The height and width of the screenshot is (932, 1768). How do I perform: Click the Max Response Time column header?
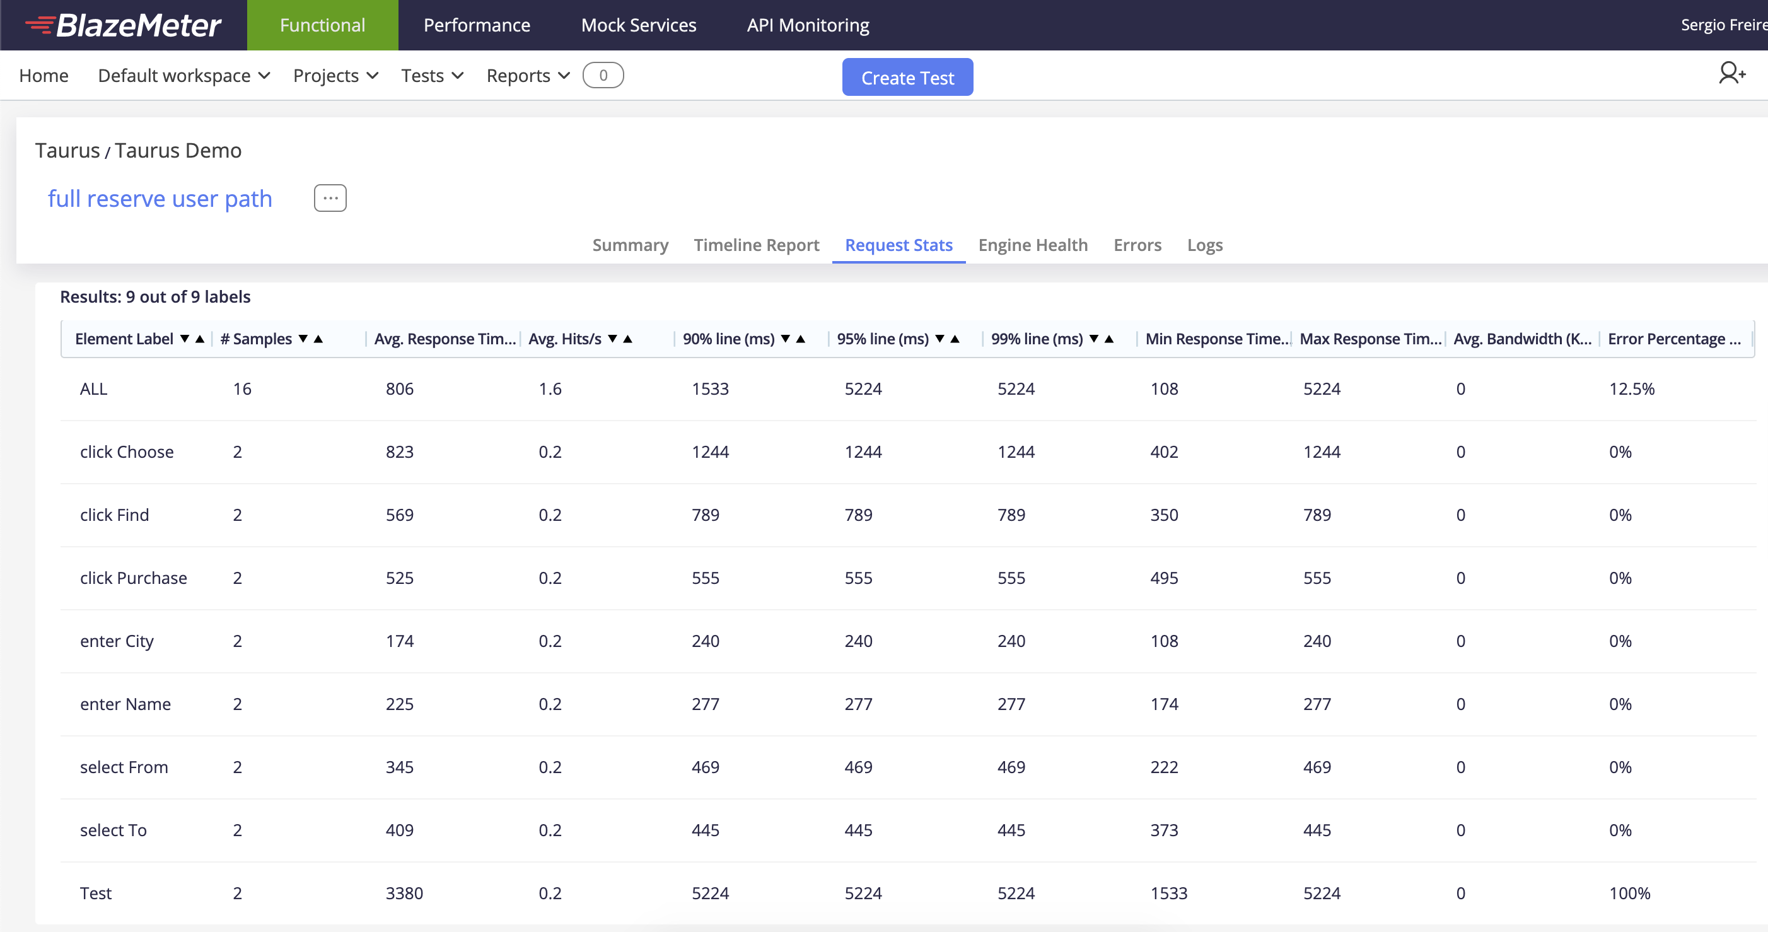tap(1371, 339)
